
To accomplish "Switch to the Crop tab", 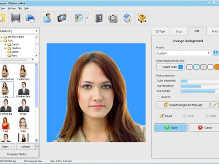I will [x=178, y=31].
